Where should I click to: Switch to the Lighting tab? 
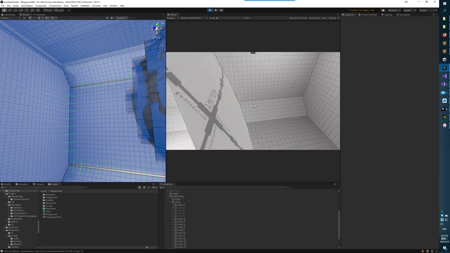(x=387, y=15)
